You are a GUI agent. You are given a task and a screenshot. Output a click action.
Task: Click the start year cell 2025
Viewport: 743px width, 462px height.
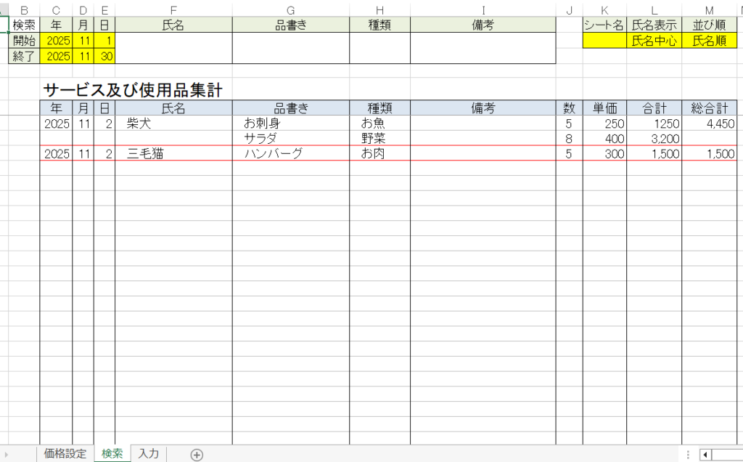(57, 41)
